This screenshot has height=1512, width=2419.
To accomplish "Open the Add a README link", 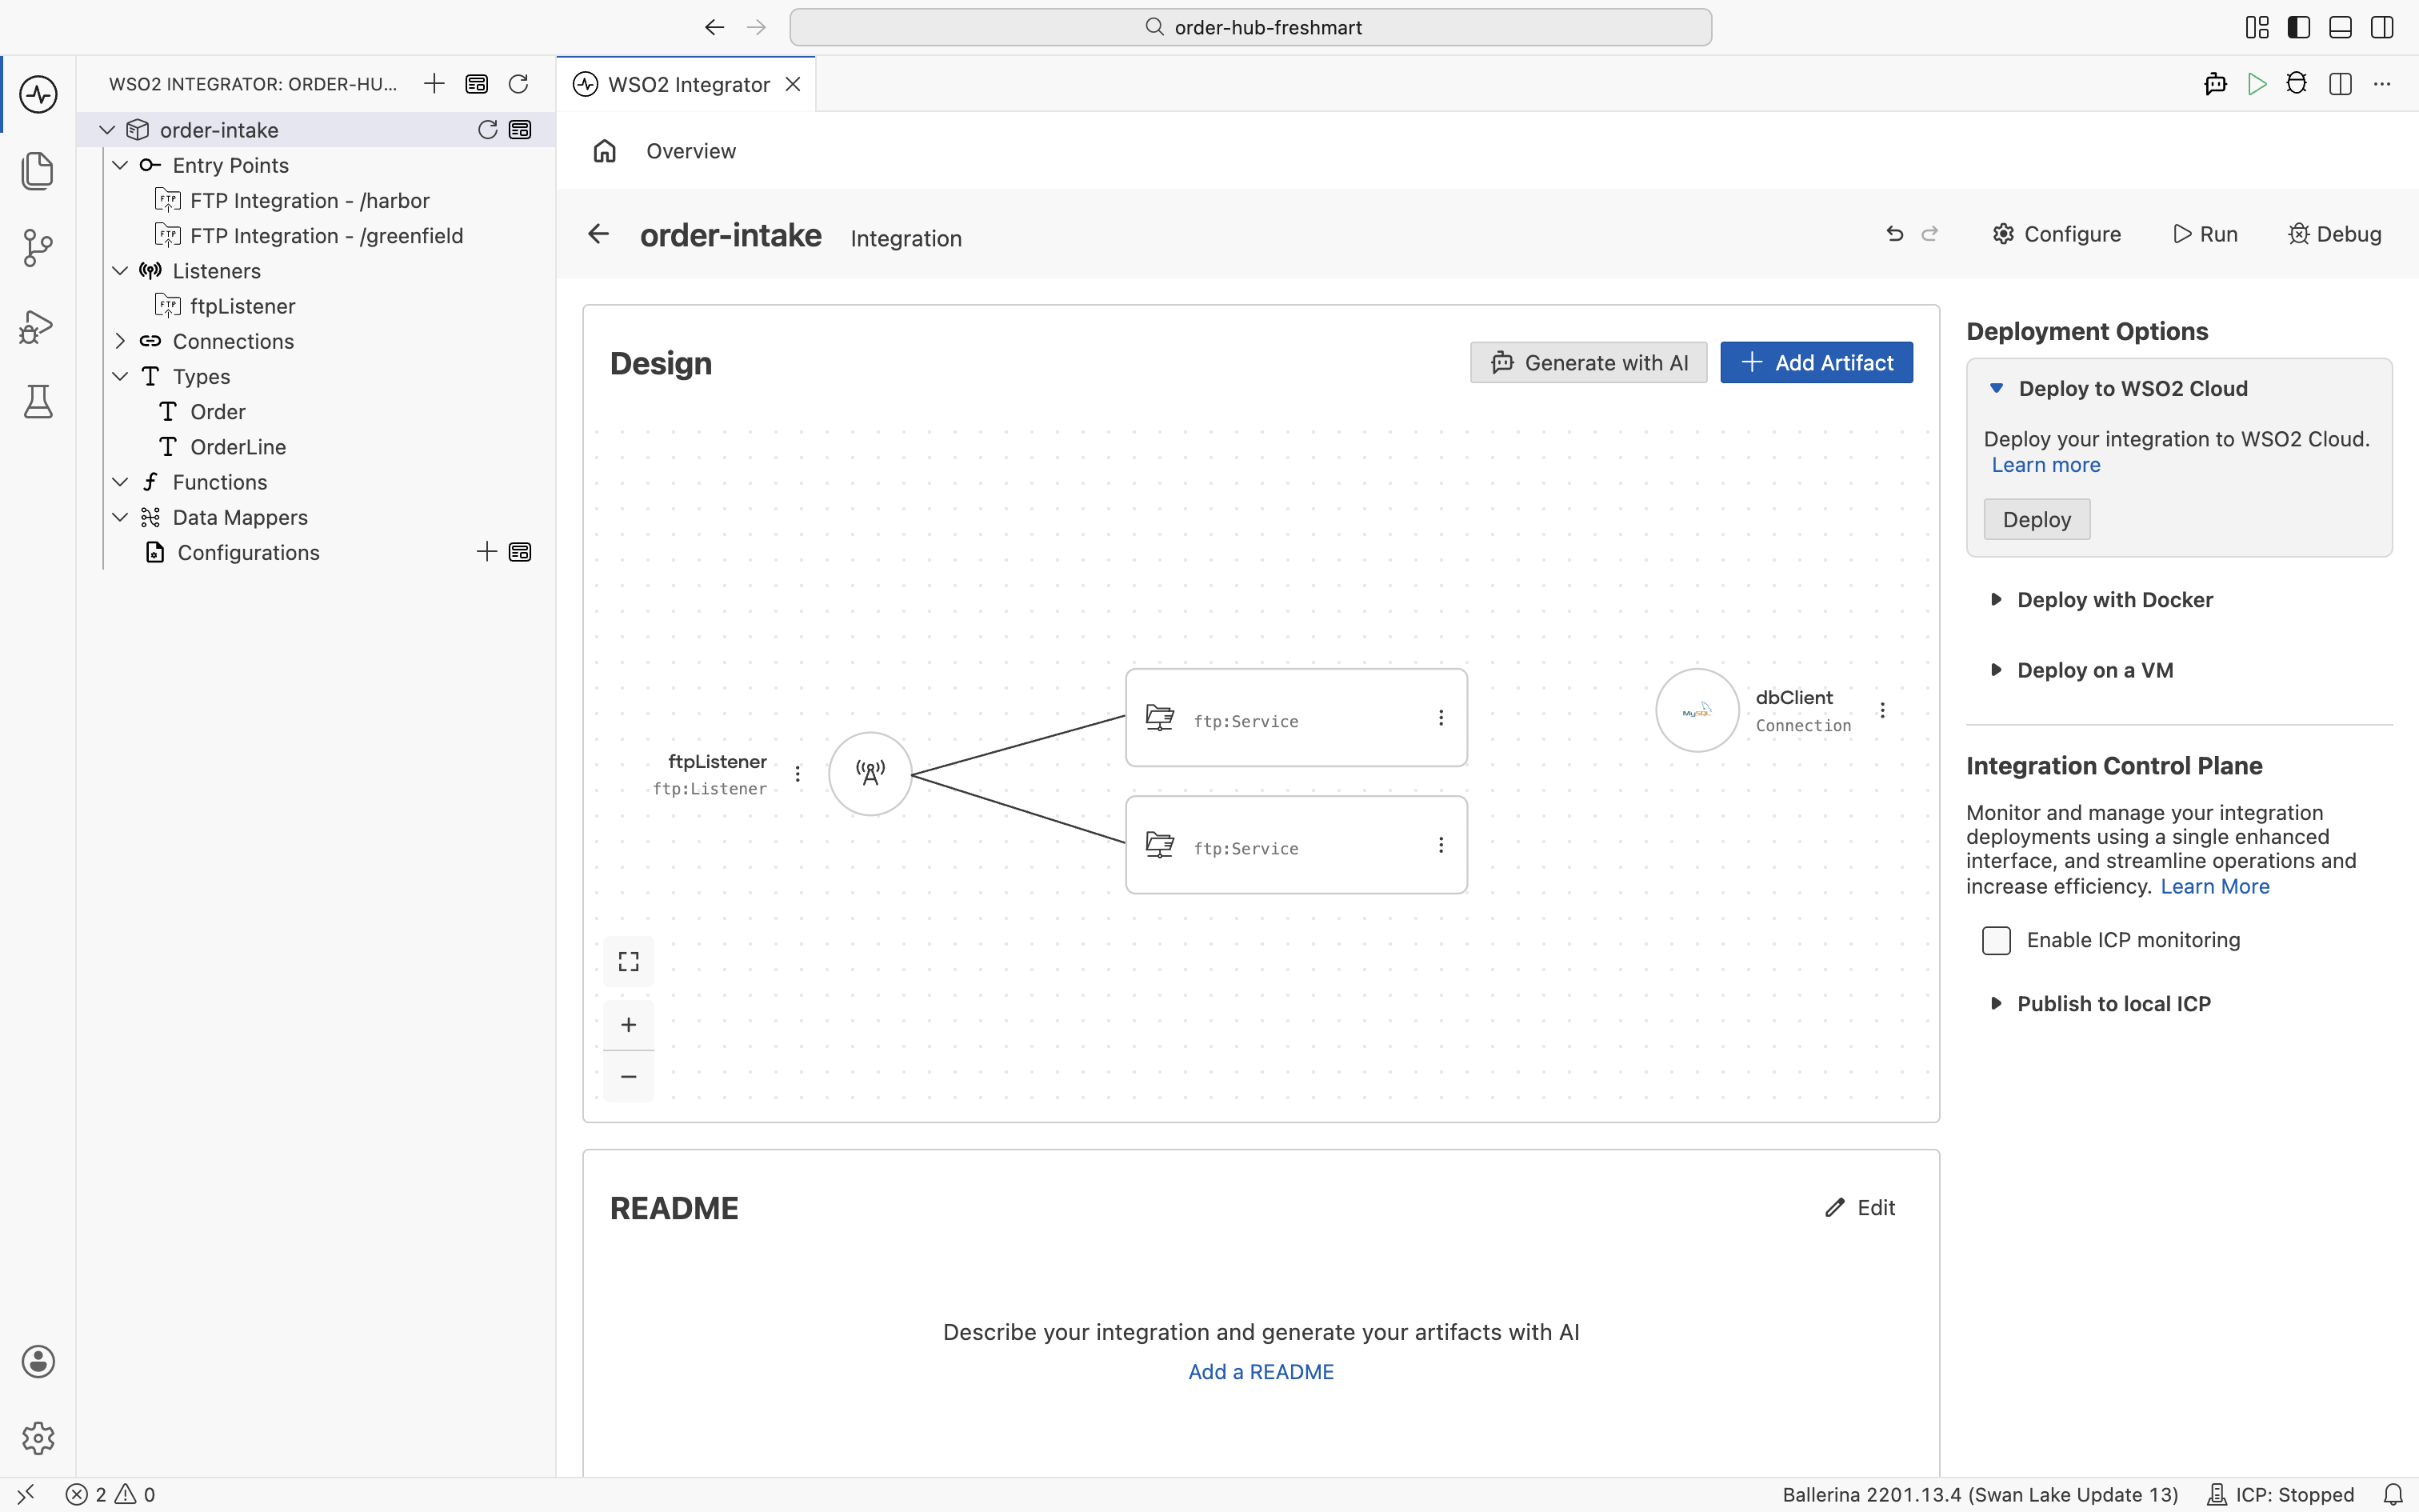I will click(1261, 1372).
